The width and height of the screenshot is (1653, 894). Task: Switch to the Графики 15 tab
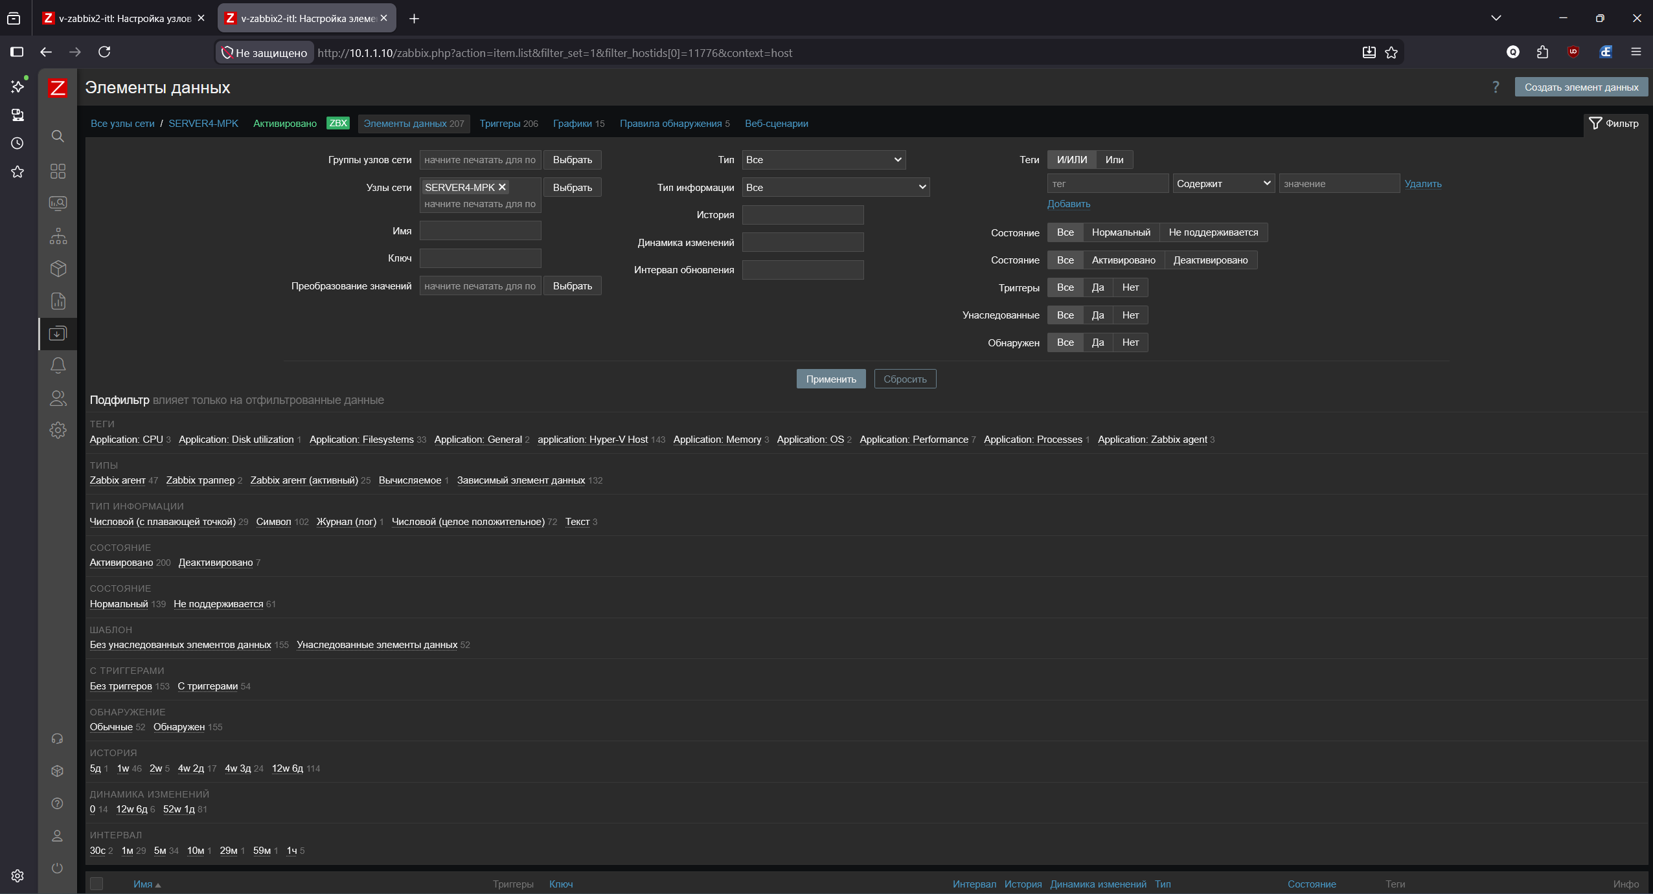tap(578, 124)
